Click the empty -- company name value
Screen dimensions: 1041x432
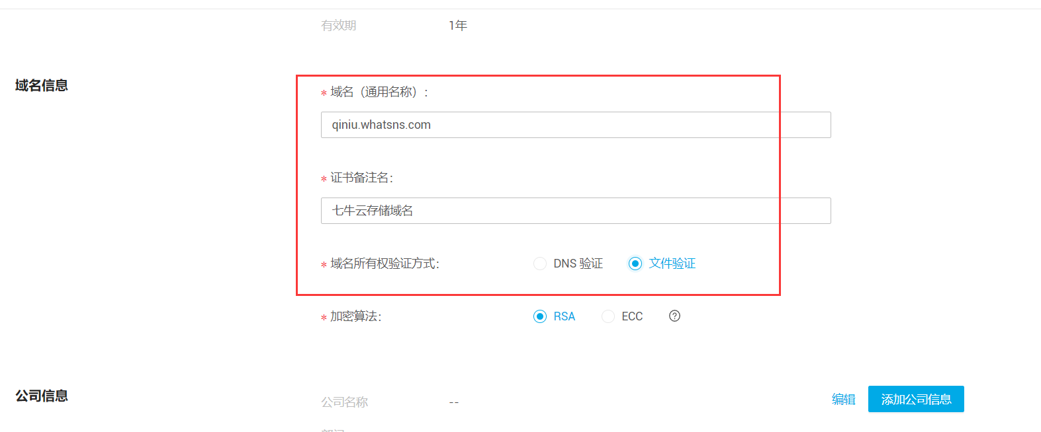coord(454,402)
